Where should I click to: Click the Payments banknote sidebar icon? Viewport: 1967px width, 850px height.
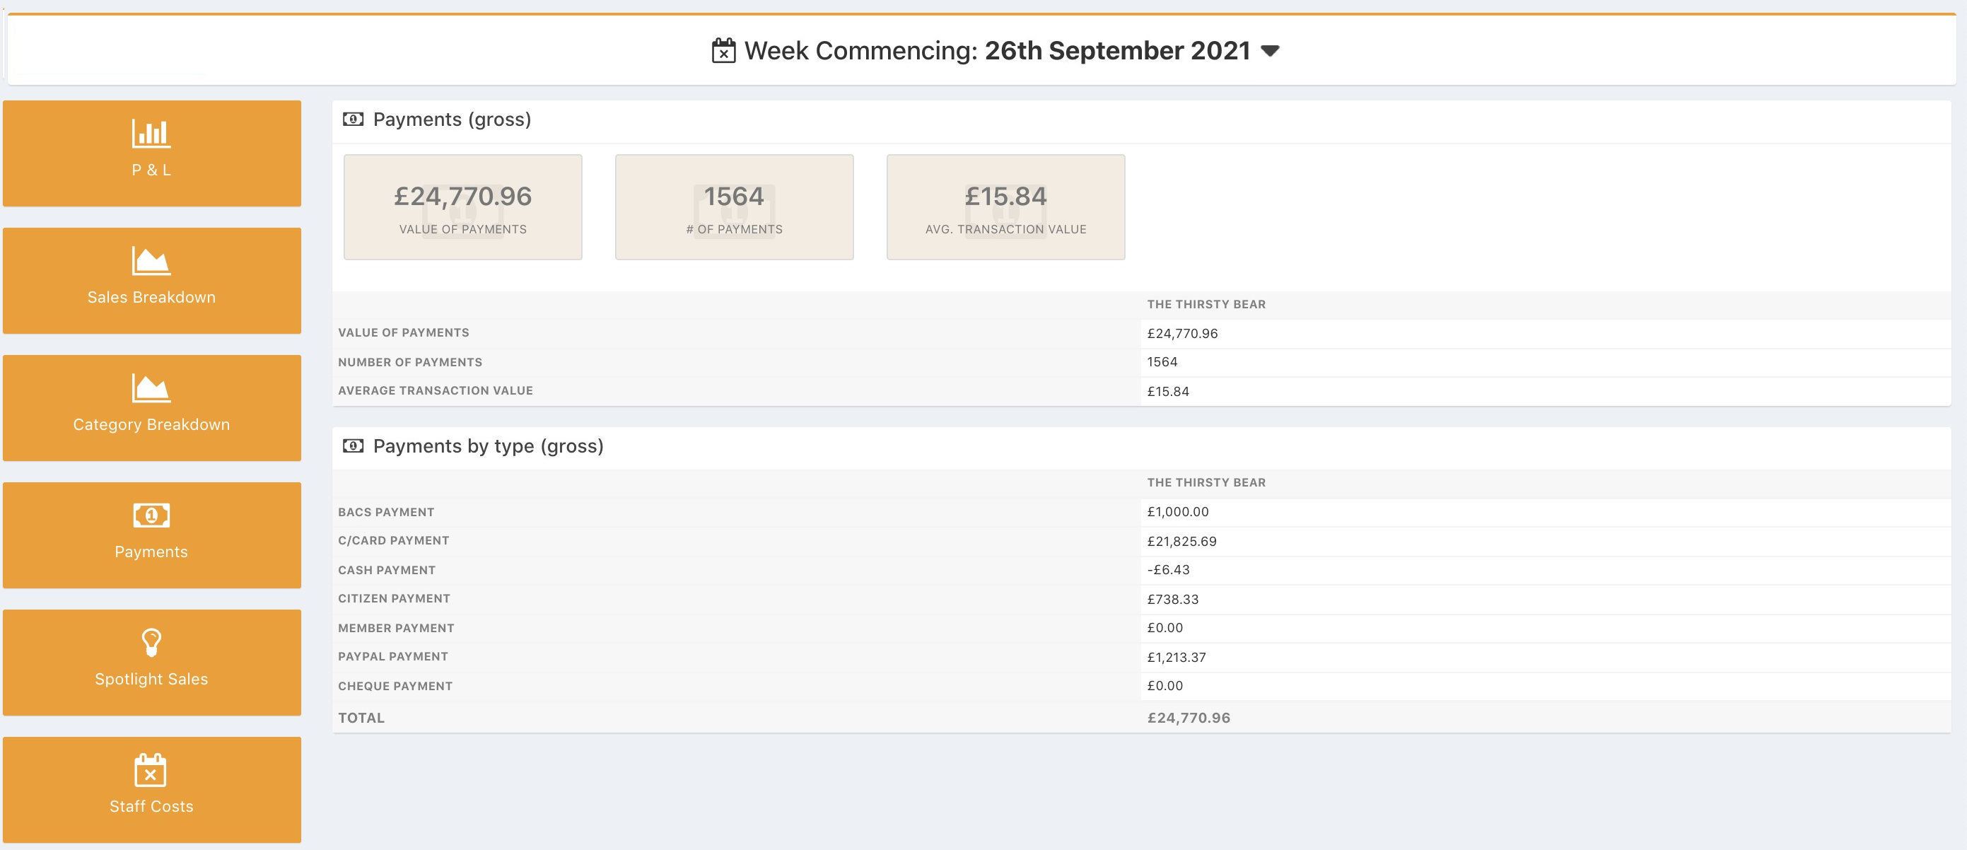click(x=151, y=516)
